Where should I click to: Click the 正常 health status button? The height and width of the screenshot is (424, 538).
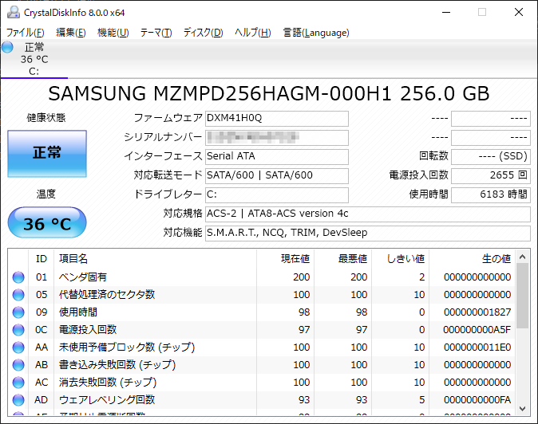47,154
